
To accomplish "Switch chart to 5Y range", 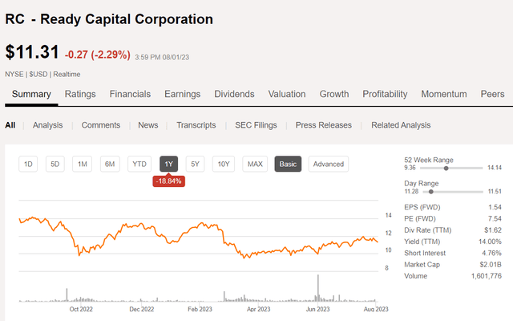I will tap(195, 165).
